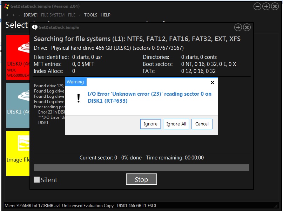Click the 'Current sector: 0' text
This screenshot has height=212, width=283.
coord(98,158)
